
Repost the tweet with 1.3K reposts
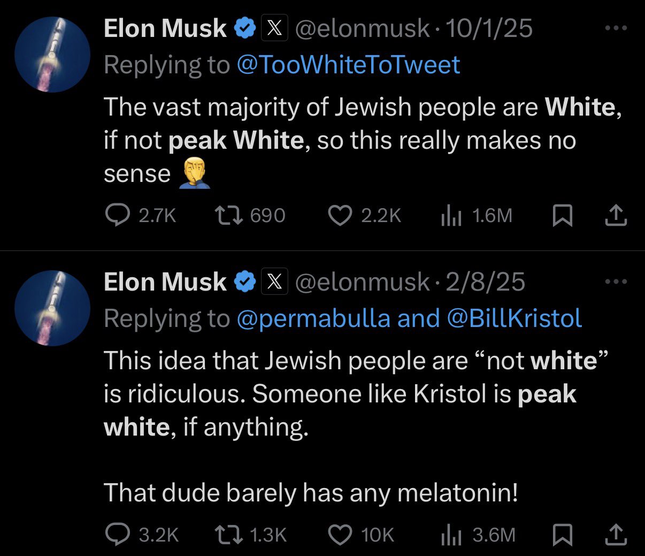point(229,534)
